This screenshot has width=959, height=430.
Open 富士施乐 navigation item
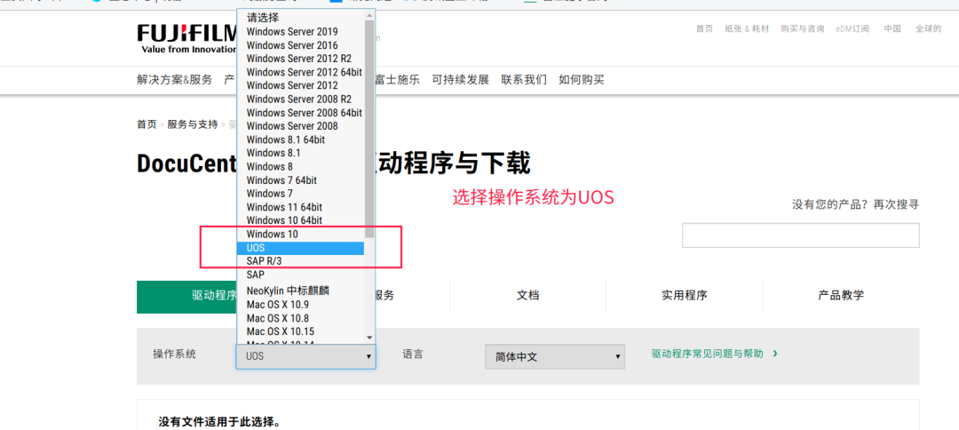pyautogui.click(x=397, y=80)
